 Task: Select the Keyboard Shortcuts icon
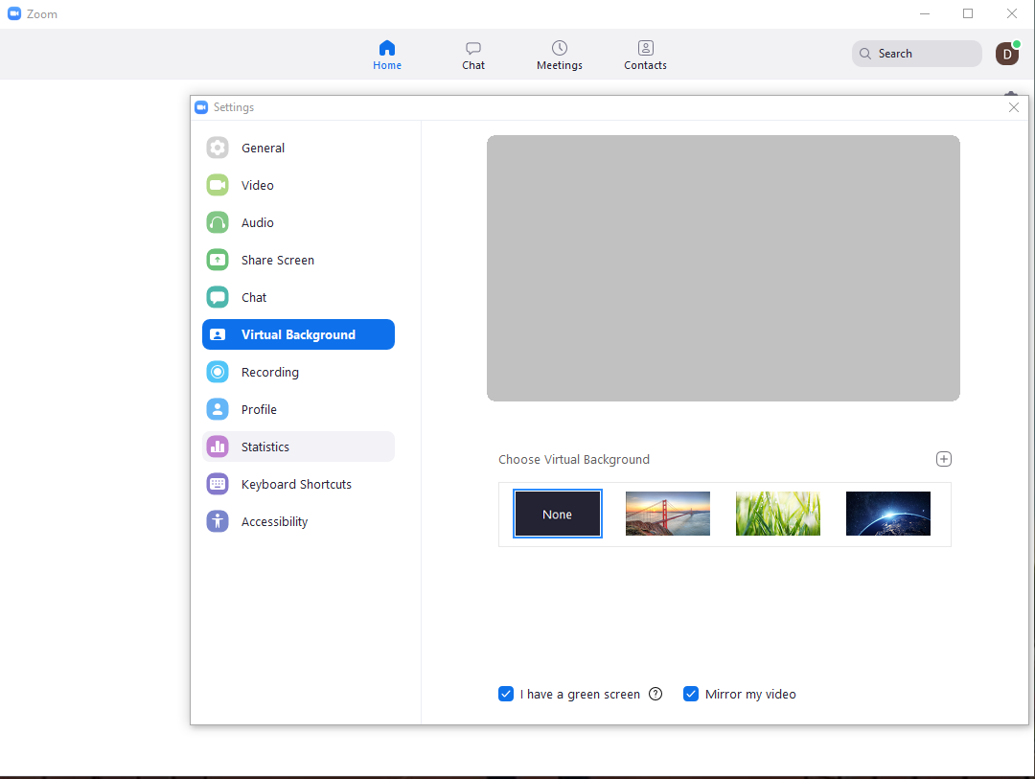pyautogui.click(x=218, y=484)
